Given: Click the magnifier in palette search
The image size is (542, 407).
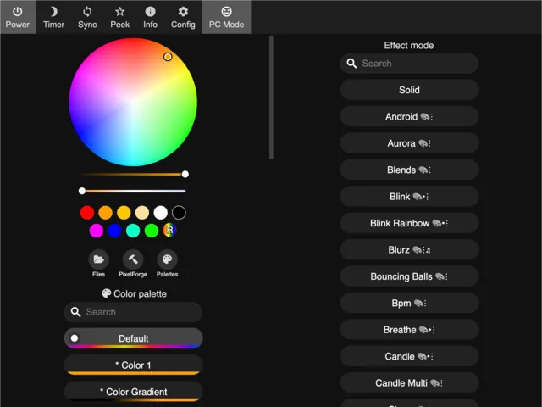Looking at the screenshot, I should [x=75, y=312].
